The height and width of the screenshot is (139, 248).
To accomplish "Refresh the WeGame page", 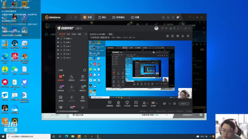I will pyautogui.click(x=76, y=17).
